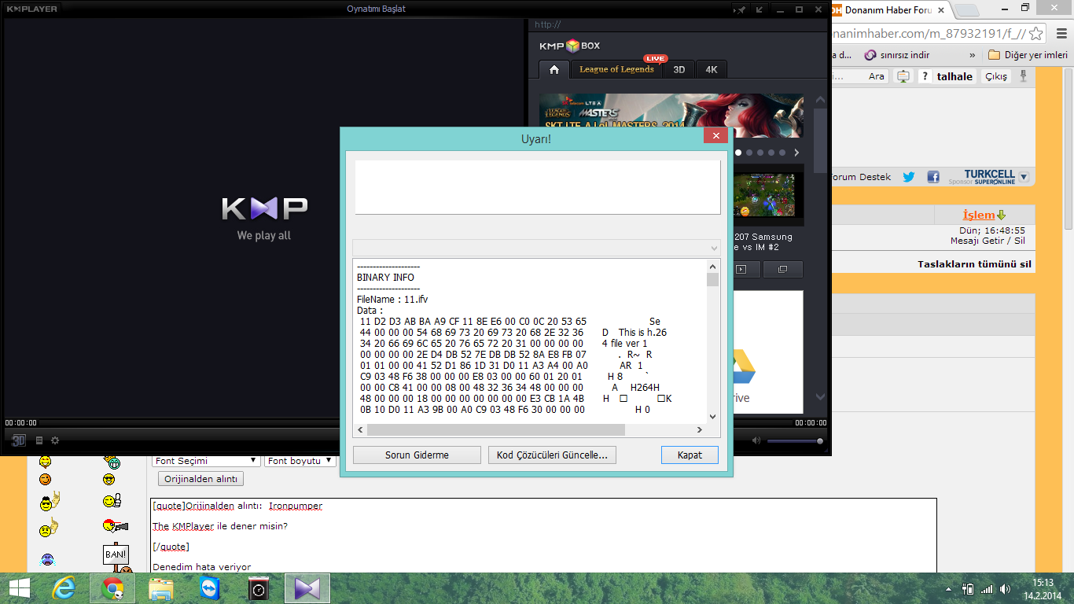Image resolution: width=1074 pixels, height=604 pixels.
Task: Switch to League of Legends tab
Action: pyautogui.click(x=616, y=69)
